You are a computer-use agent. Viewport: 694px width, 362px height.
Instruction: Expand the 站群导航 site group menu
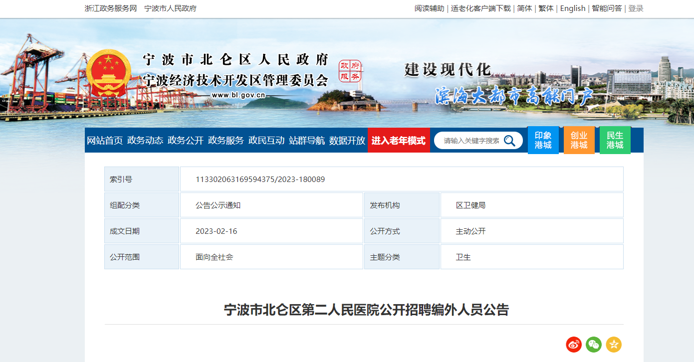[307, 141]
